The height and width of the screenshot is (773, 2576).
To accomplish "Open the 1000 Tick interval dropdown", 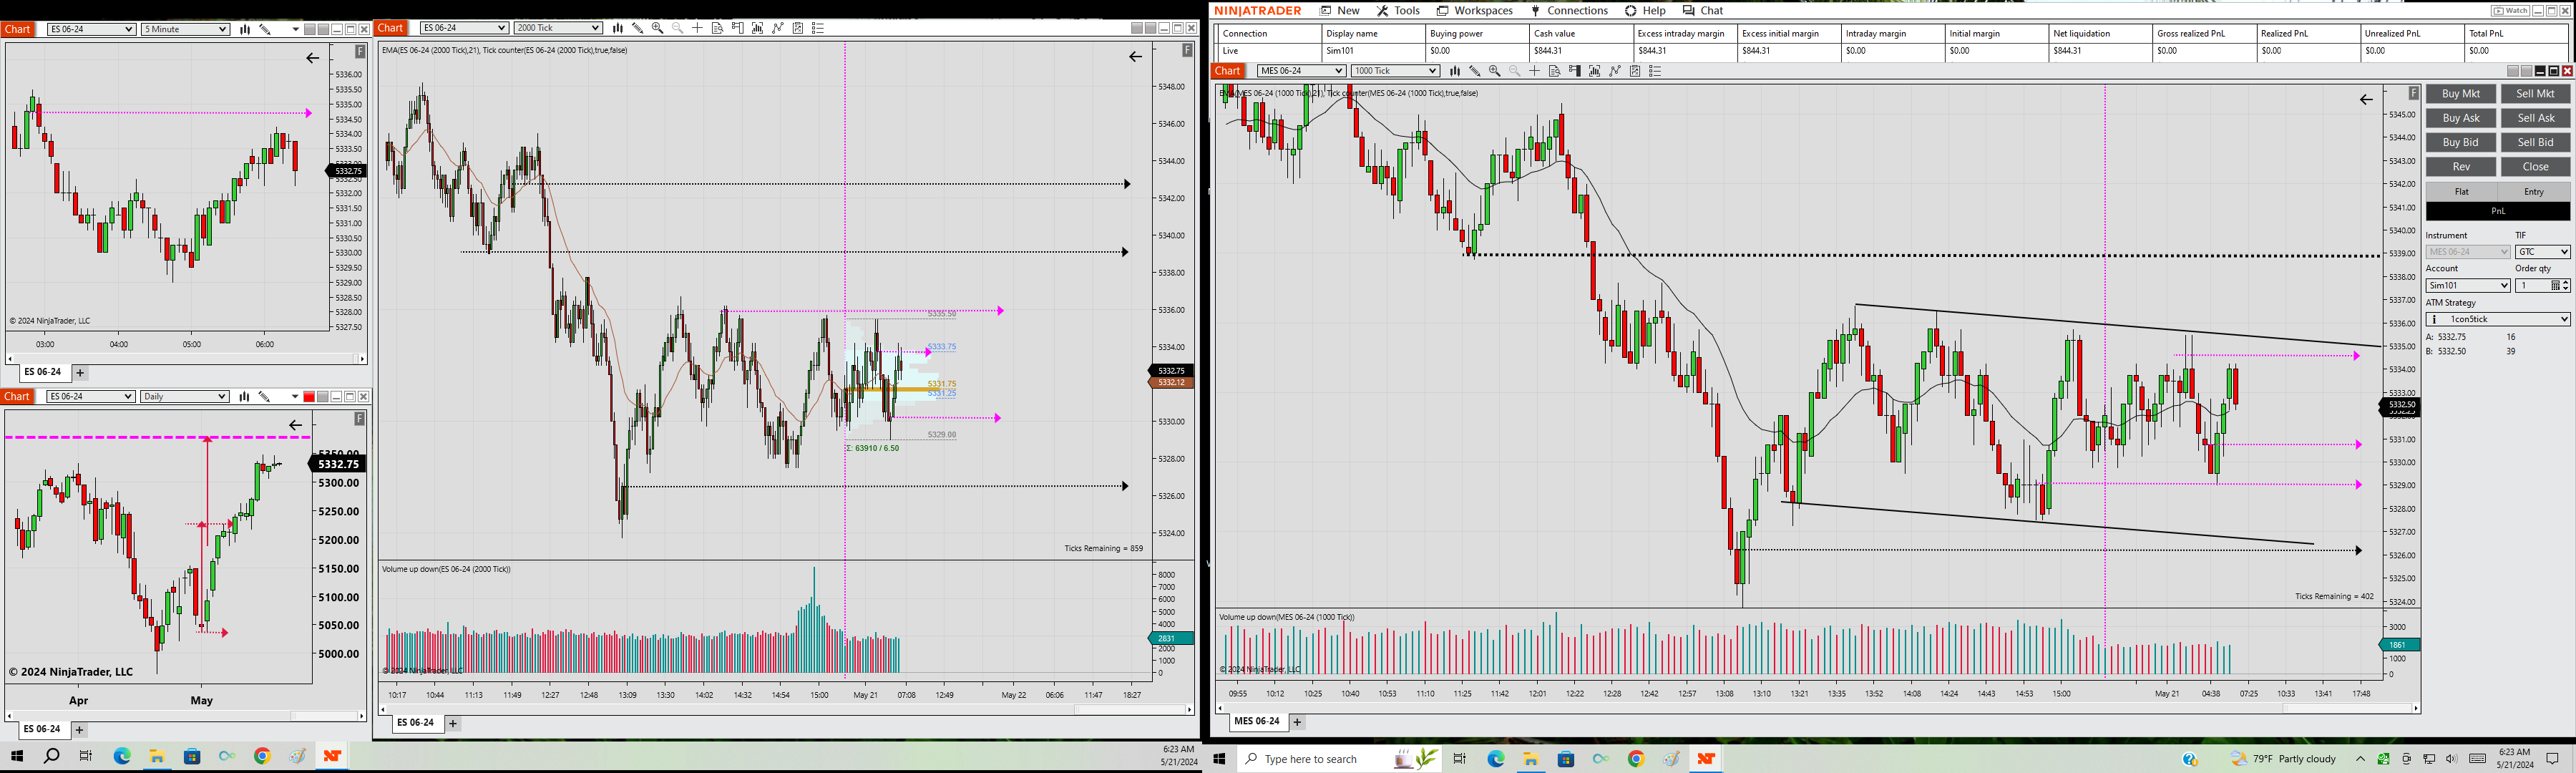I will click(1395, 71).
